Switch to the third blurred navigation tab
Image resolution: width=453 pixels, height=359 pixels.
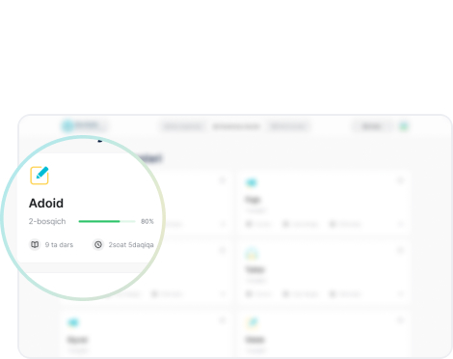point(288,126)
